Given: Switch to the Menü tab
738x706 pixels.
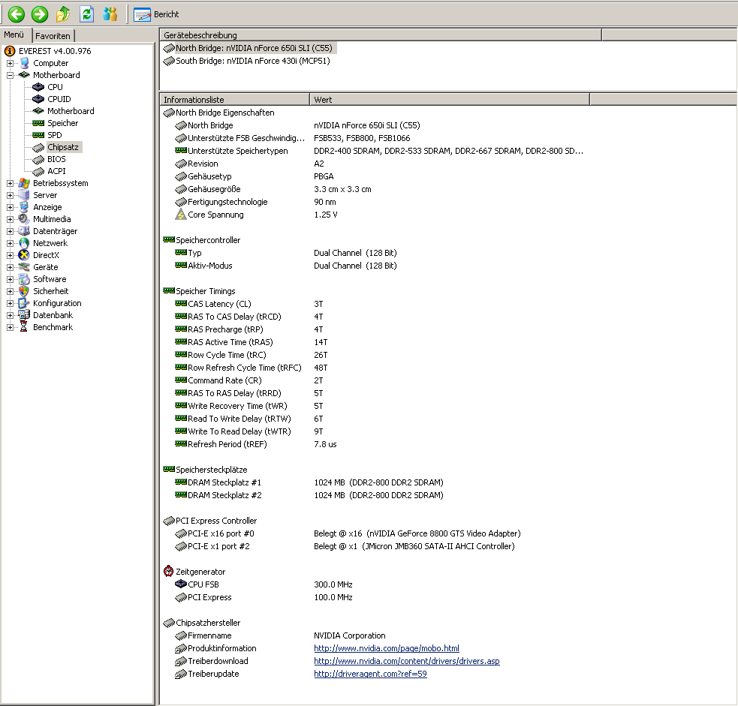Looking at the screenshot, I should click(x=14, y=35).
